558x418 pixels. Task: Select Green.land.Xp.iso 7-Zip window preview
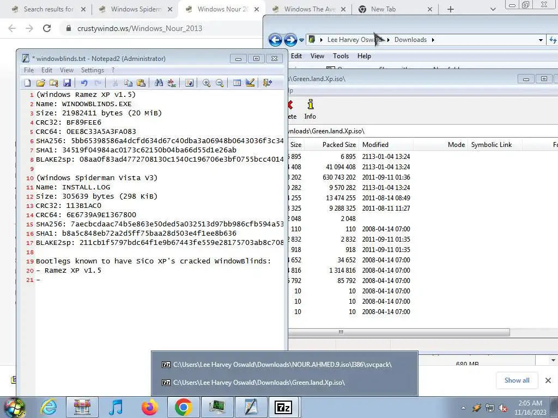coord(284,383)
